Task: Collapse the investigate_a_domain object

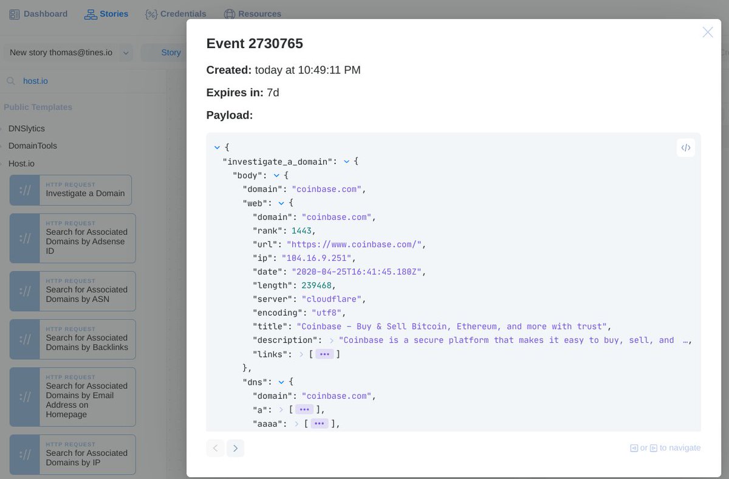Action: [x=346, y=162]
